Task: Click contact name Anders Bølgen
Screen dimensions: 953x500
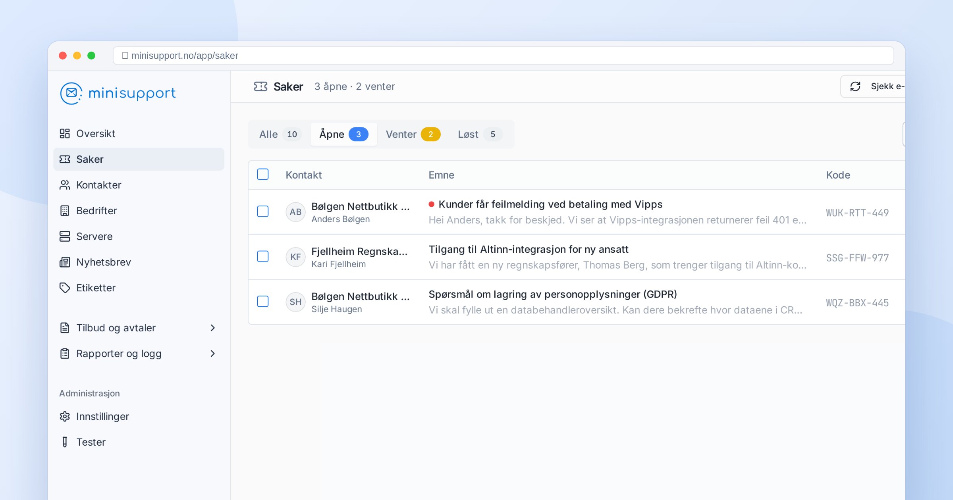Action: pos(340,219)
